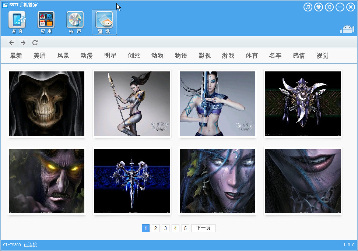Open the hooded skull wallpaper
Screen dimensions: 358x251
(x=46, y=103)
